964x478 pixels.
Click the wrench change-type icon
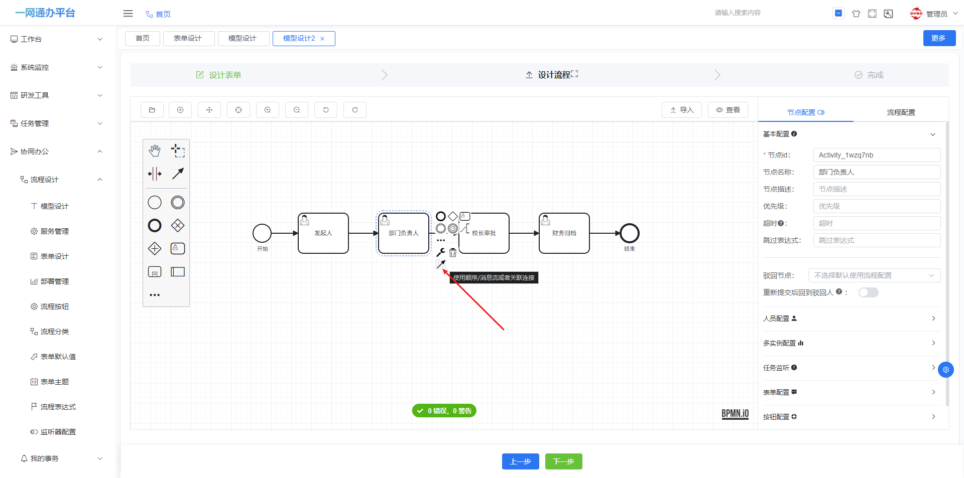pos(441,252)
